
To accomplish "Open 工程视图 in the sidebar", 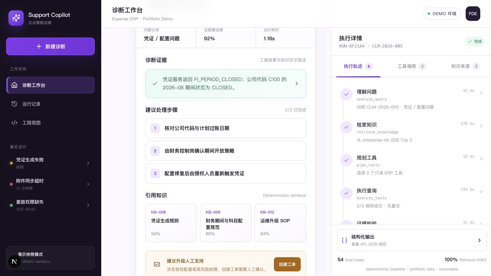I will pos(51,123).
